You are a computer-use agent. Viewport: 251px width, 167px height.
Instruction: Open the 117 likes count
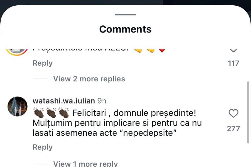coord(233,63)
